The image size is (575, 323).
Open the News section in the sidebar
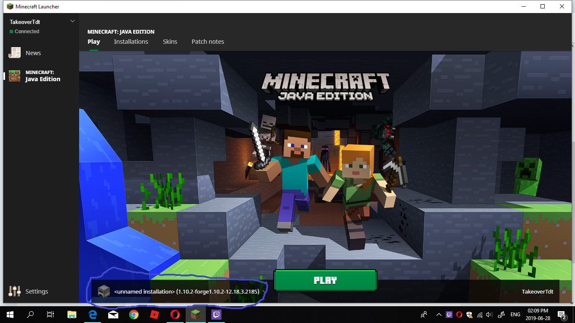click(x=25, y=53)
